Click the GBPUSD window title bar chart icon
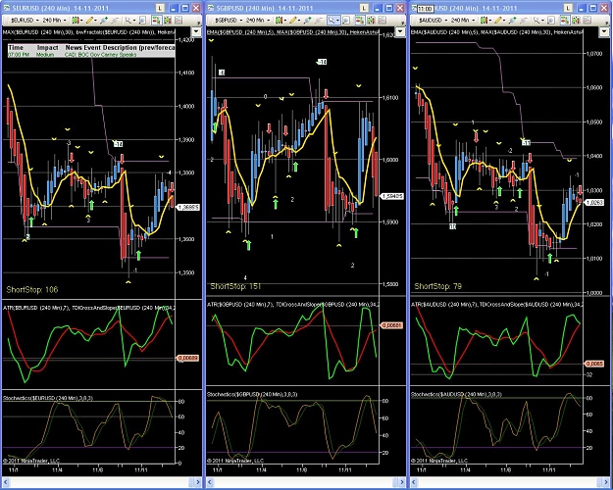Image resolution: width=613 pixels, height=490 pixels. (x=211, y=8)
